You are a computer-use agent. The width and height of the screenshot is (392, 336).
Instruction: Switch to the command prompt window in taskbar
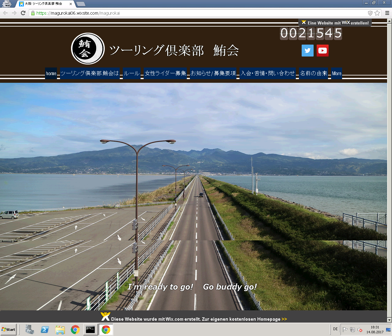[90, 330]
